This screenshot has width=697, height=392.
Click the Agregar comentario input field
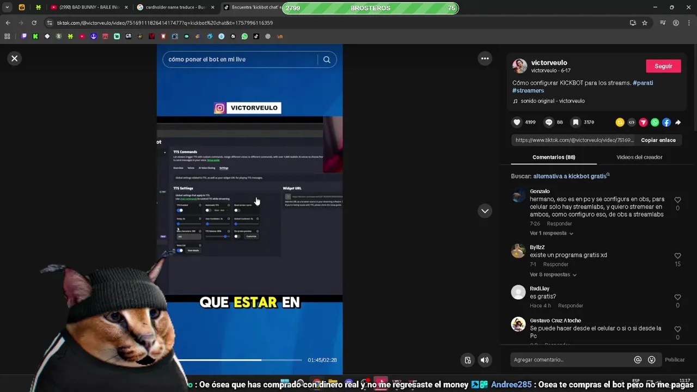point(571,360)
